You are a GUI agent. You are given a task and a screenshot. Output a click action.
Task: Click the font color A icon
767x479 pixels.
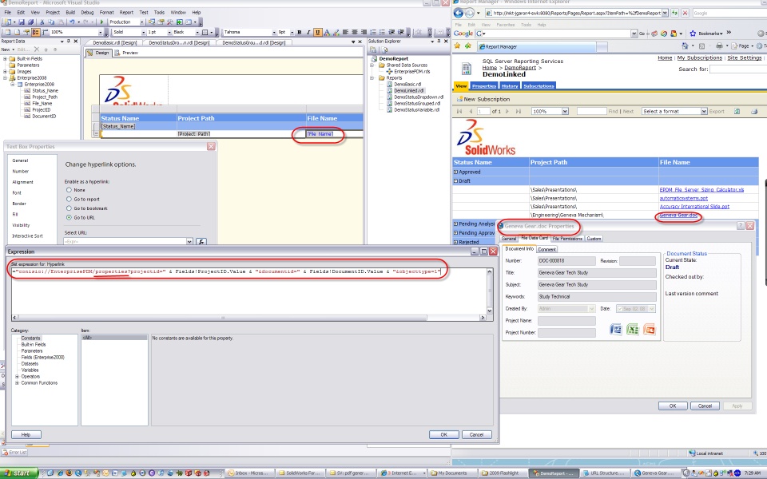327,32
